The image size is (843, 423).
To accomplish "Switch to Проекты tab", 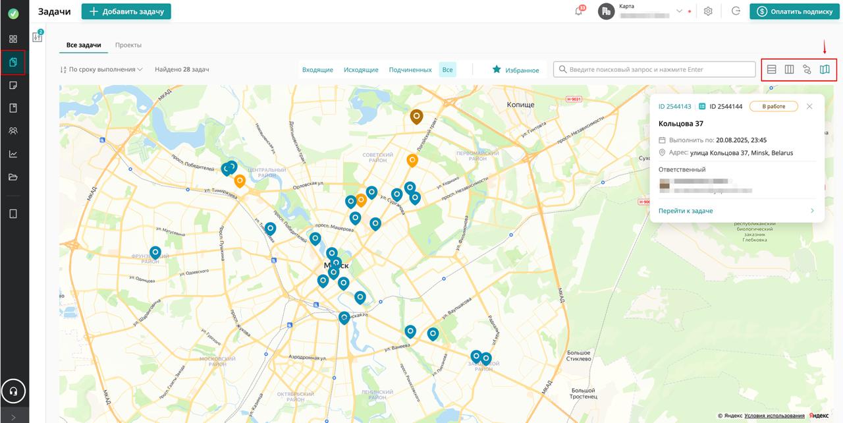I will point(128,45).
